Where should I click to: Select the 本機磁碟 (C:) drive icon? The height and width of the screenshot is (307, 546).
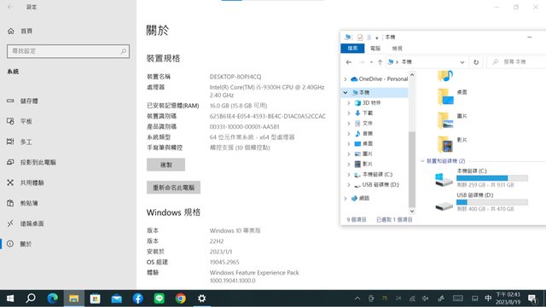[444, 180]
